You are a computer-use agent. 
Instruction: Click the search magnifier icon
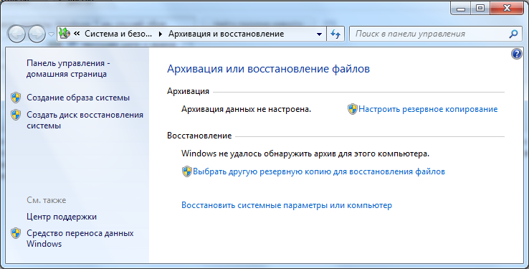click(x=513, y=34)
